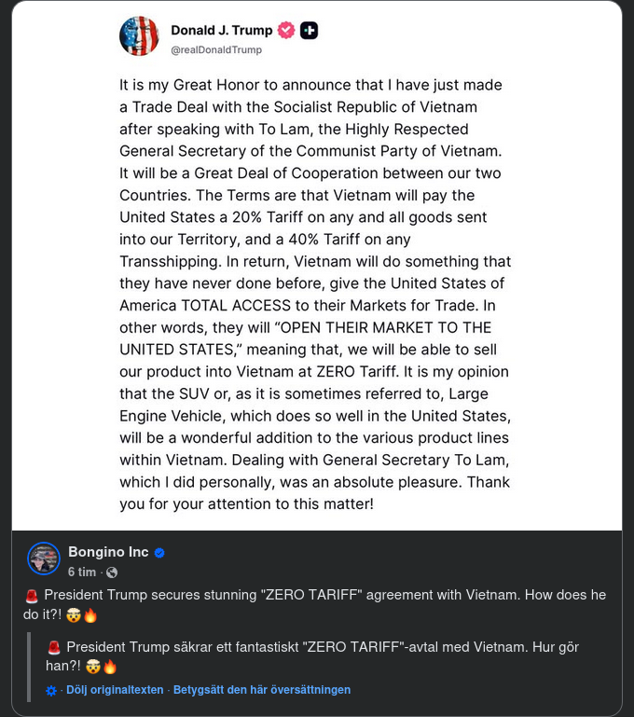Click the red verified badge beside Trump's name
634x717 pixels.
click(x=286, y=31)
